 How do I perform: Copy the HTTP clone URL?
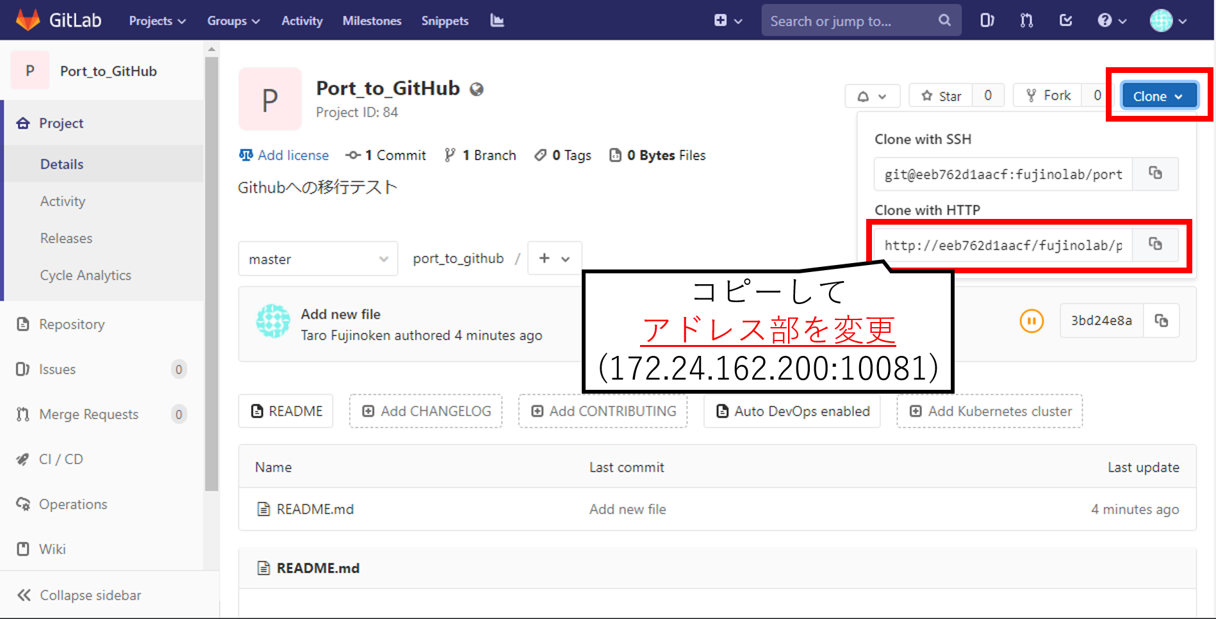pos(1156,245)
